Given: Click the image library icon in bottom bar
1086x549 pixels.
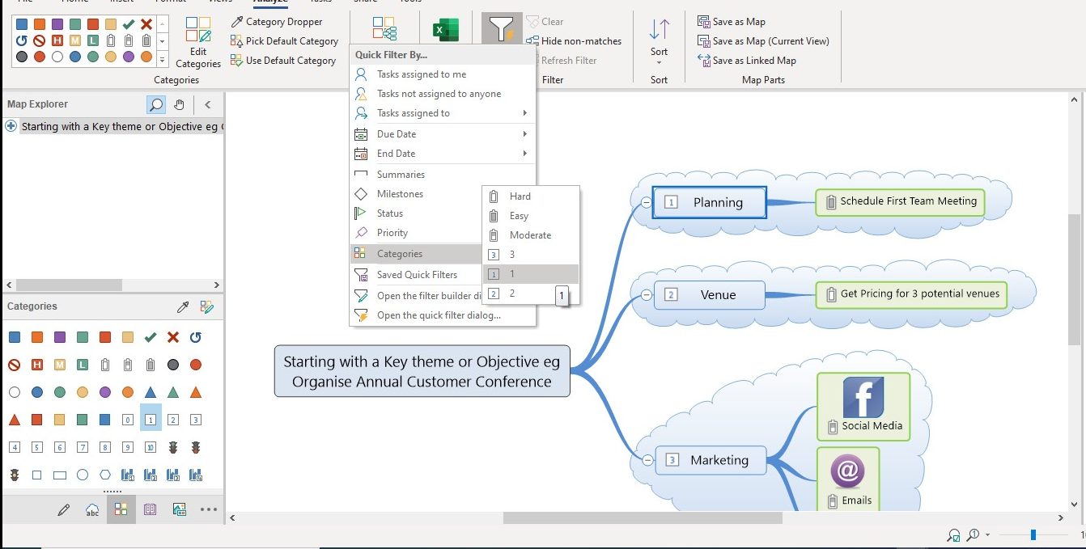Looking at the screenshot, I should [x=179, y=509].
